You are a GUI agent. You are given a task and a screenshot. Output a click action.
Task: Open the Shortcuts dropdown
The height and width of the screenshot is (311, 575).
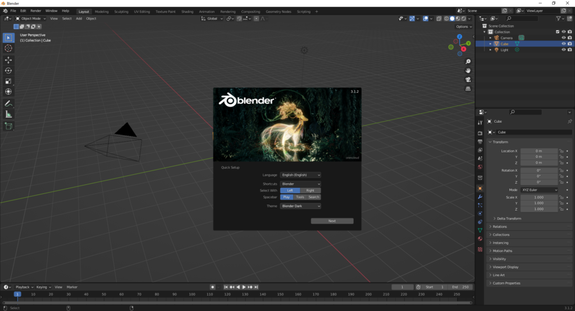click(300, 184)
